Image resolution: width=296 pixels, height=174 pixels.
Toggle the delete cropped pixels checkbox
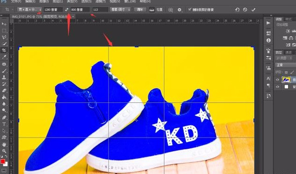(x=190, y=9)
